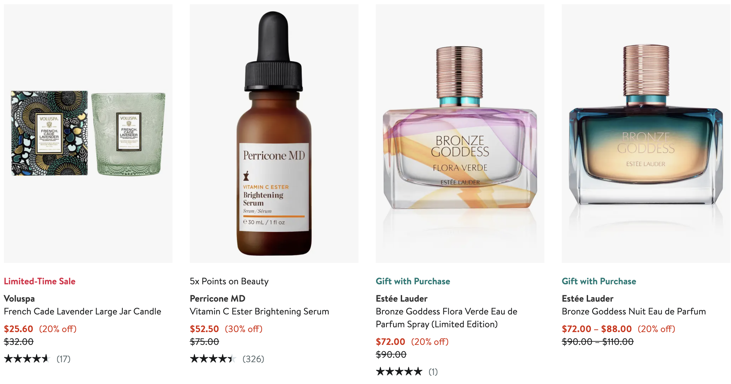Click the Limited-Time Sale label

[x=39, y=281]
